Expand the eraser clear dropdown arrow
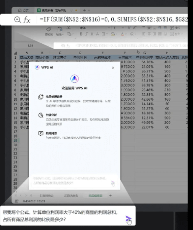 (x=136, y=34)
